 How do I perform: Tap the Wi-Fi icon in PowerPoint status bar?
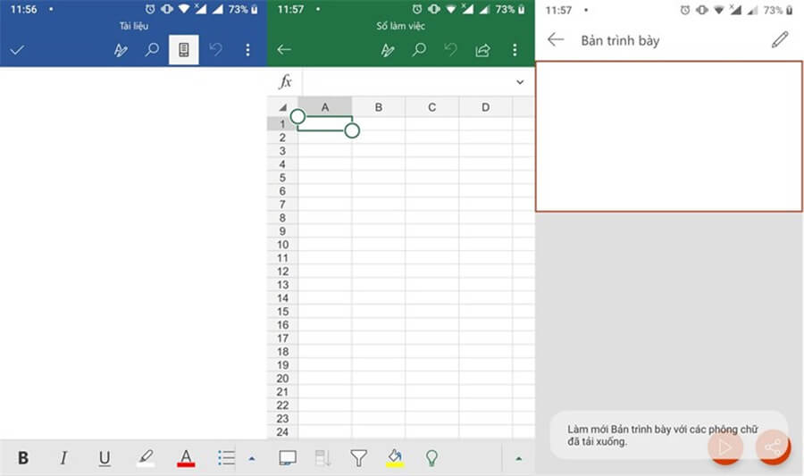tap(719, 10)
